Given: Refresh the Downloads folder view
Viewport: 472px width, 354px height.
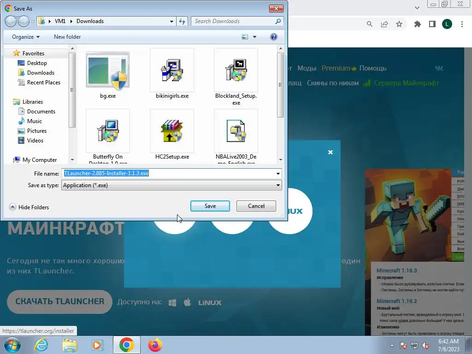Looking at the screenshot, I should pos(182,21).
